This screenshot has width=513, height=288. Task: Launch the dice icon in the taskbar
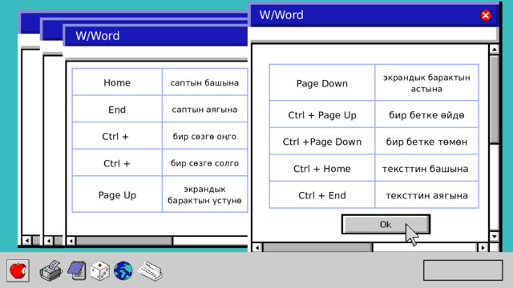click(99, 270)
